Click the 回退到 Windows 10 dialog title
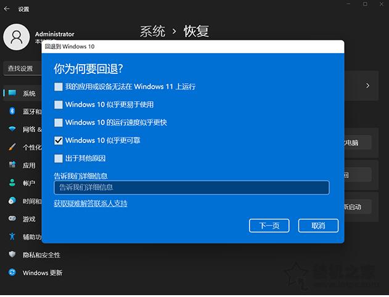 (70, 47)
